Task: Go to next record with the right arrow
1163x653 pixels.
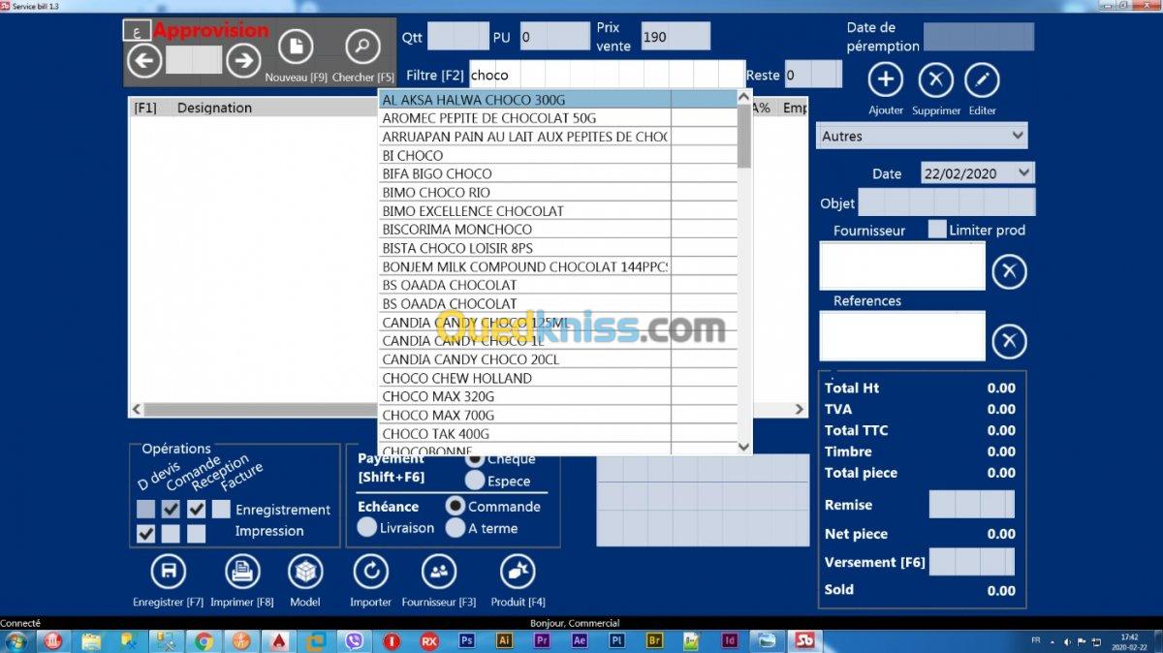Action: [243, 61]
